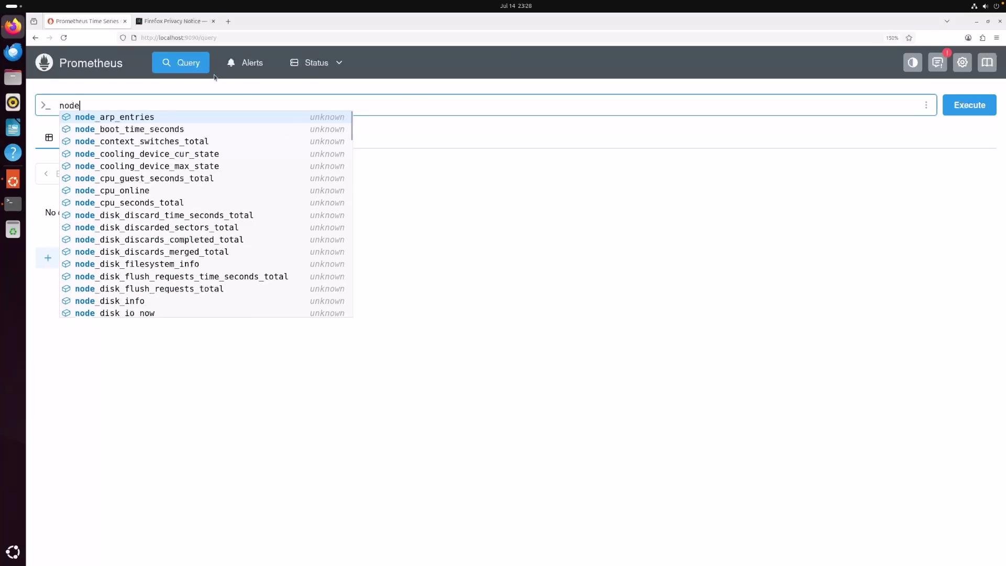Screen dimensions: 1006x566
Task: Select node_disk_flush_requests_time_seconds_total suggestion
Action: (205, 277)
